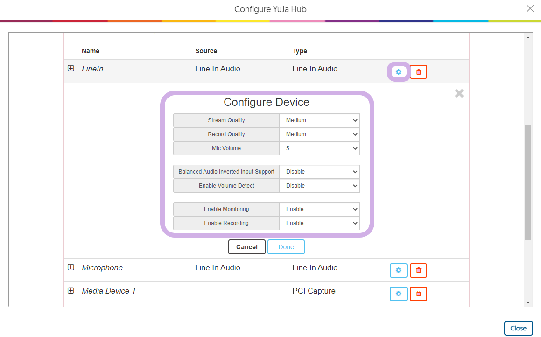The image size is (541, 337).
Task: Expand the LineIn row details
Action: click(71, 69)
